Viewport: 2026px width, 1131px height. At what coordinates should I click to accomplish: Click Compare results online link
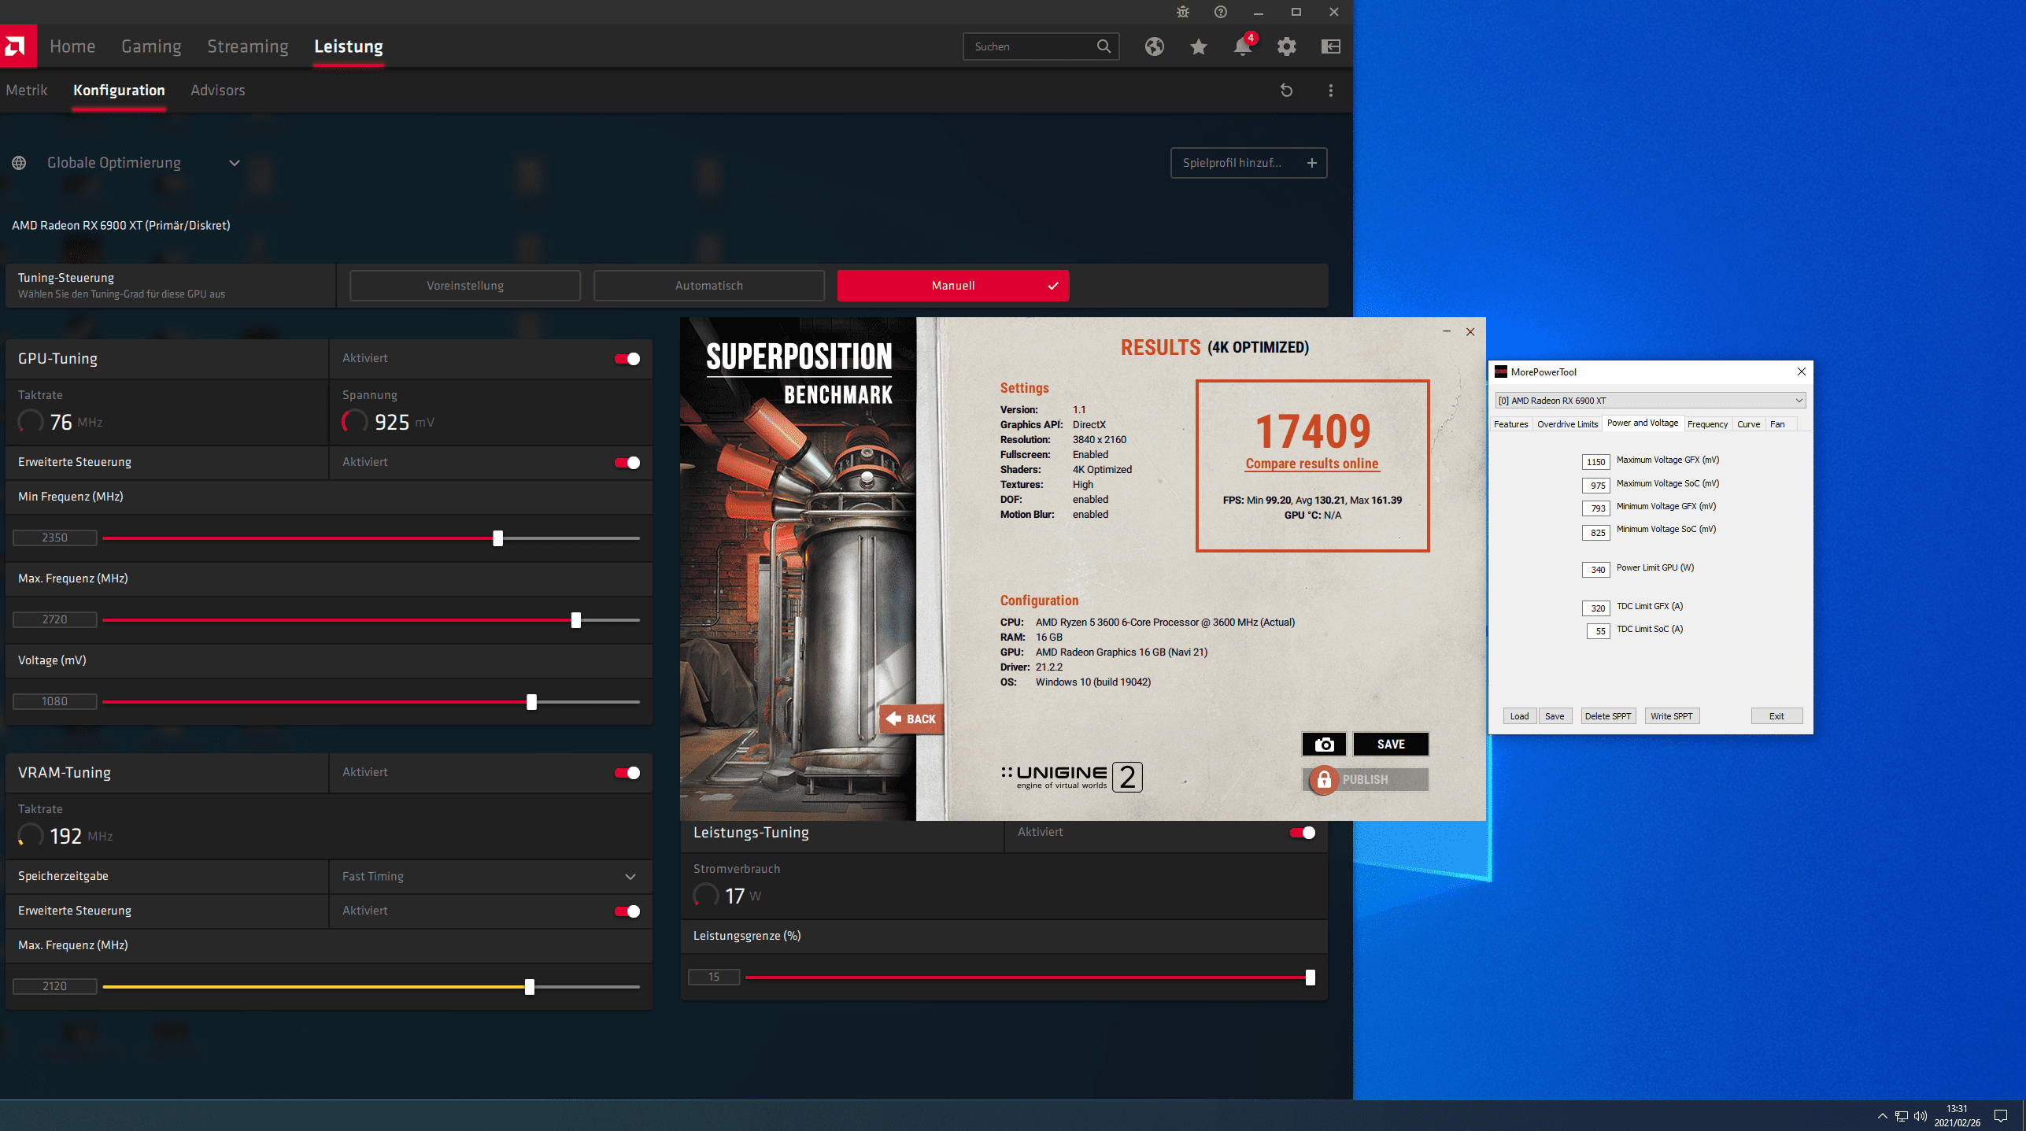(x=1312, y=464)
